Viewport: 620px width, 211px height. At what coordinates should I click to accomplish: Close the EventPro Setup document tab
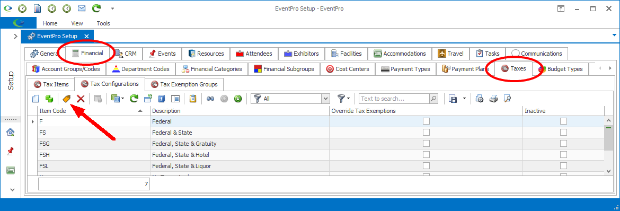pos(86,36)
